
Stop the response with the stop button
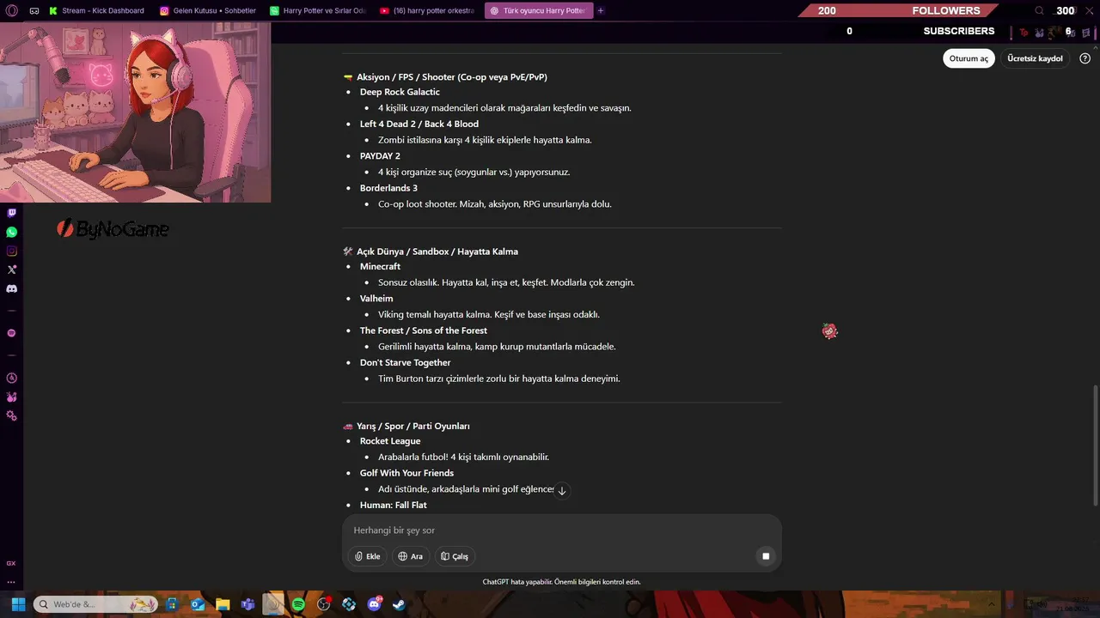766,556
